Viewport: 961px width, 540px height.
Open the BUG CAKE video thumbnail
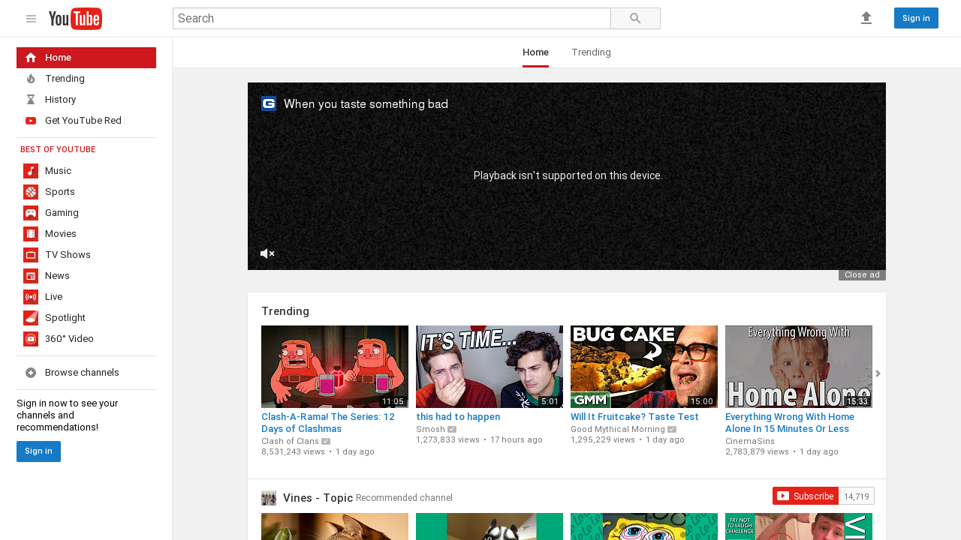tap(644, 367)
